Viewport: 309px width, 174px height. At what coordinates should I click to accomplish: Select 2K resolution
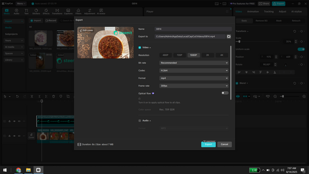[x=208, y=55]
